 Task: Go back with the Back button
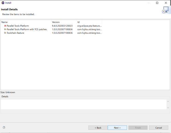coord(98,128)
